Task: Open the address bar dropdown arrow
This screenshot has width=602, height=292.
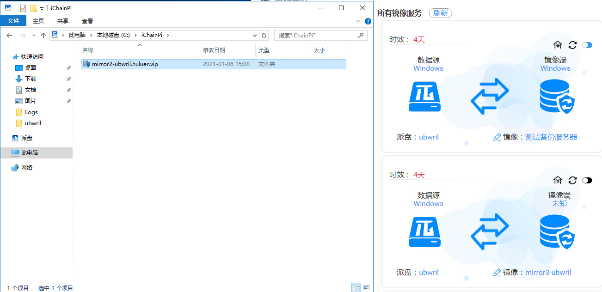Action: [x=254, y=35]
